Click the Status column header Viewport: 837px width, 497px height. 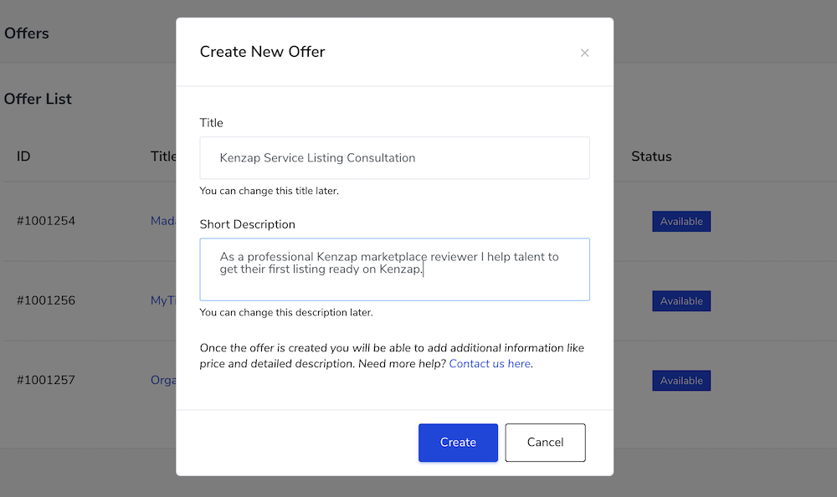coord(651,156)
